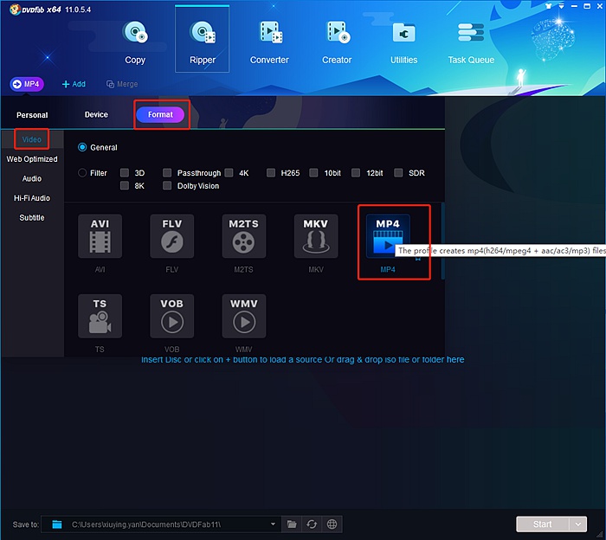Click the format list scrollbar
This screenshot has height=540, width=606.
point(442,241)
